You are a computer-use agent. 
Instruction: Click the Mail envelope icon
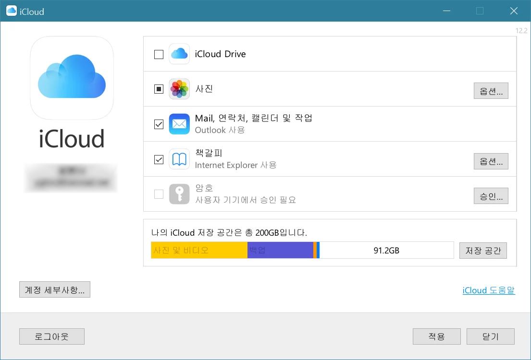pos(179,124)
